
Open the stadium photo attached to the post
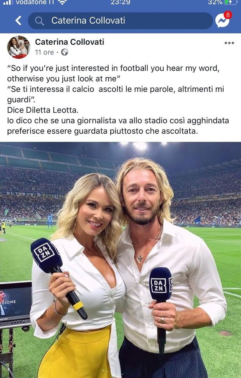(120, 260)
